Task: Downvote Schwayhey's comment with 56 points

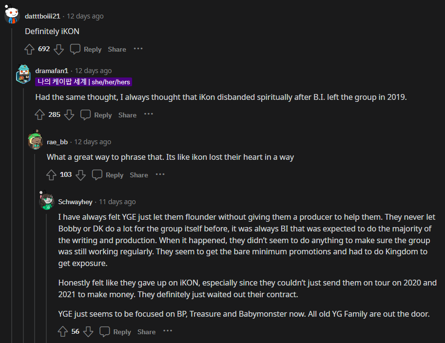Action: [x=88, y=331]
